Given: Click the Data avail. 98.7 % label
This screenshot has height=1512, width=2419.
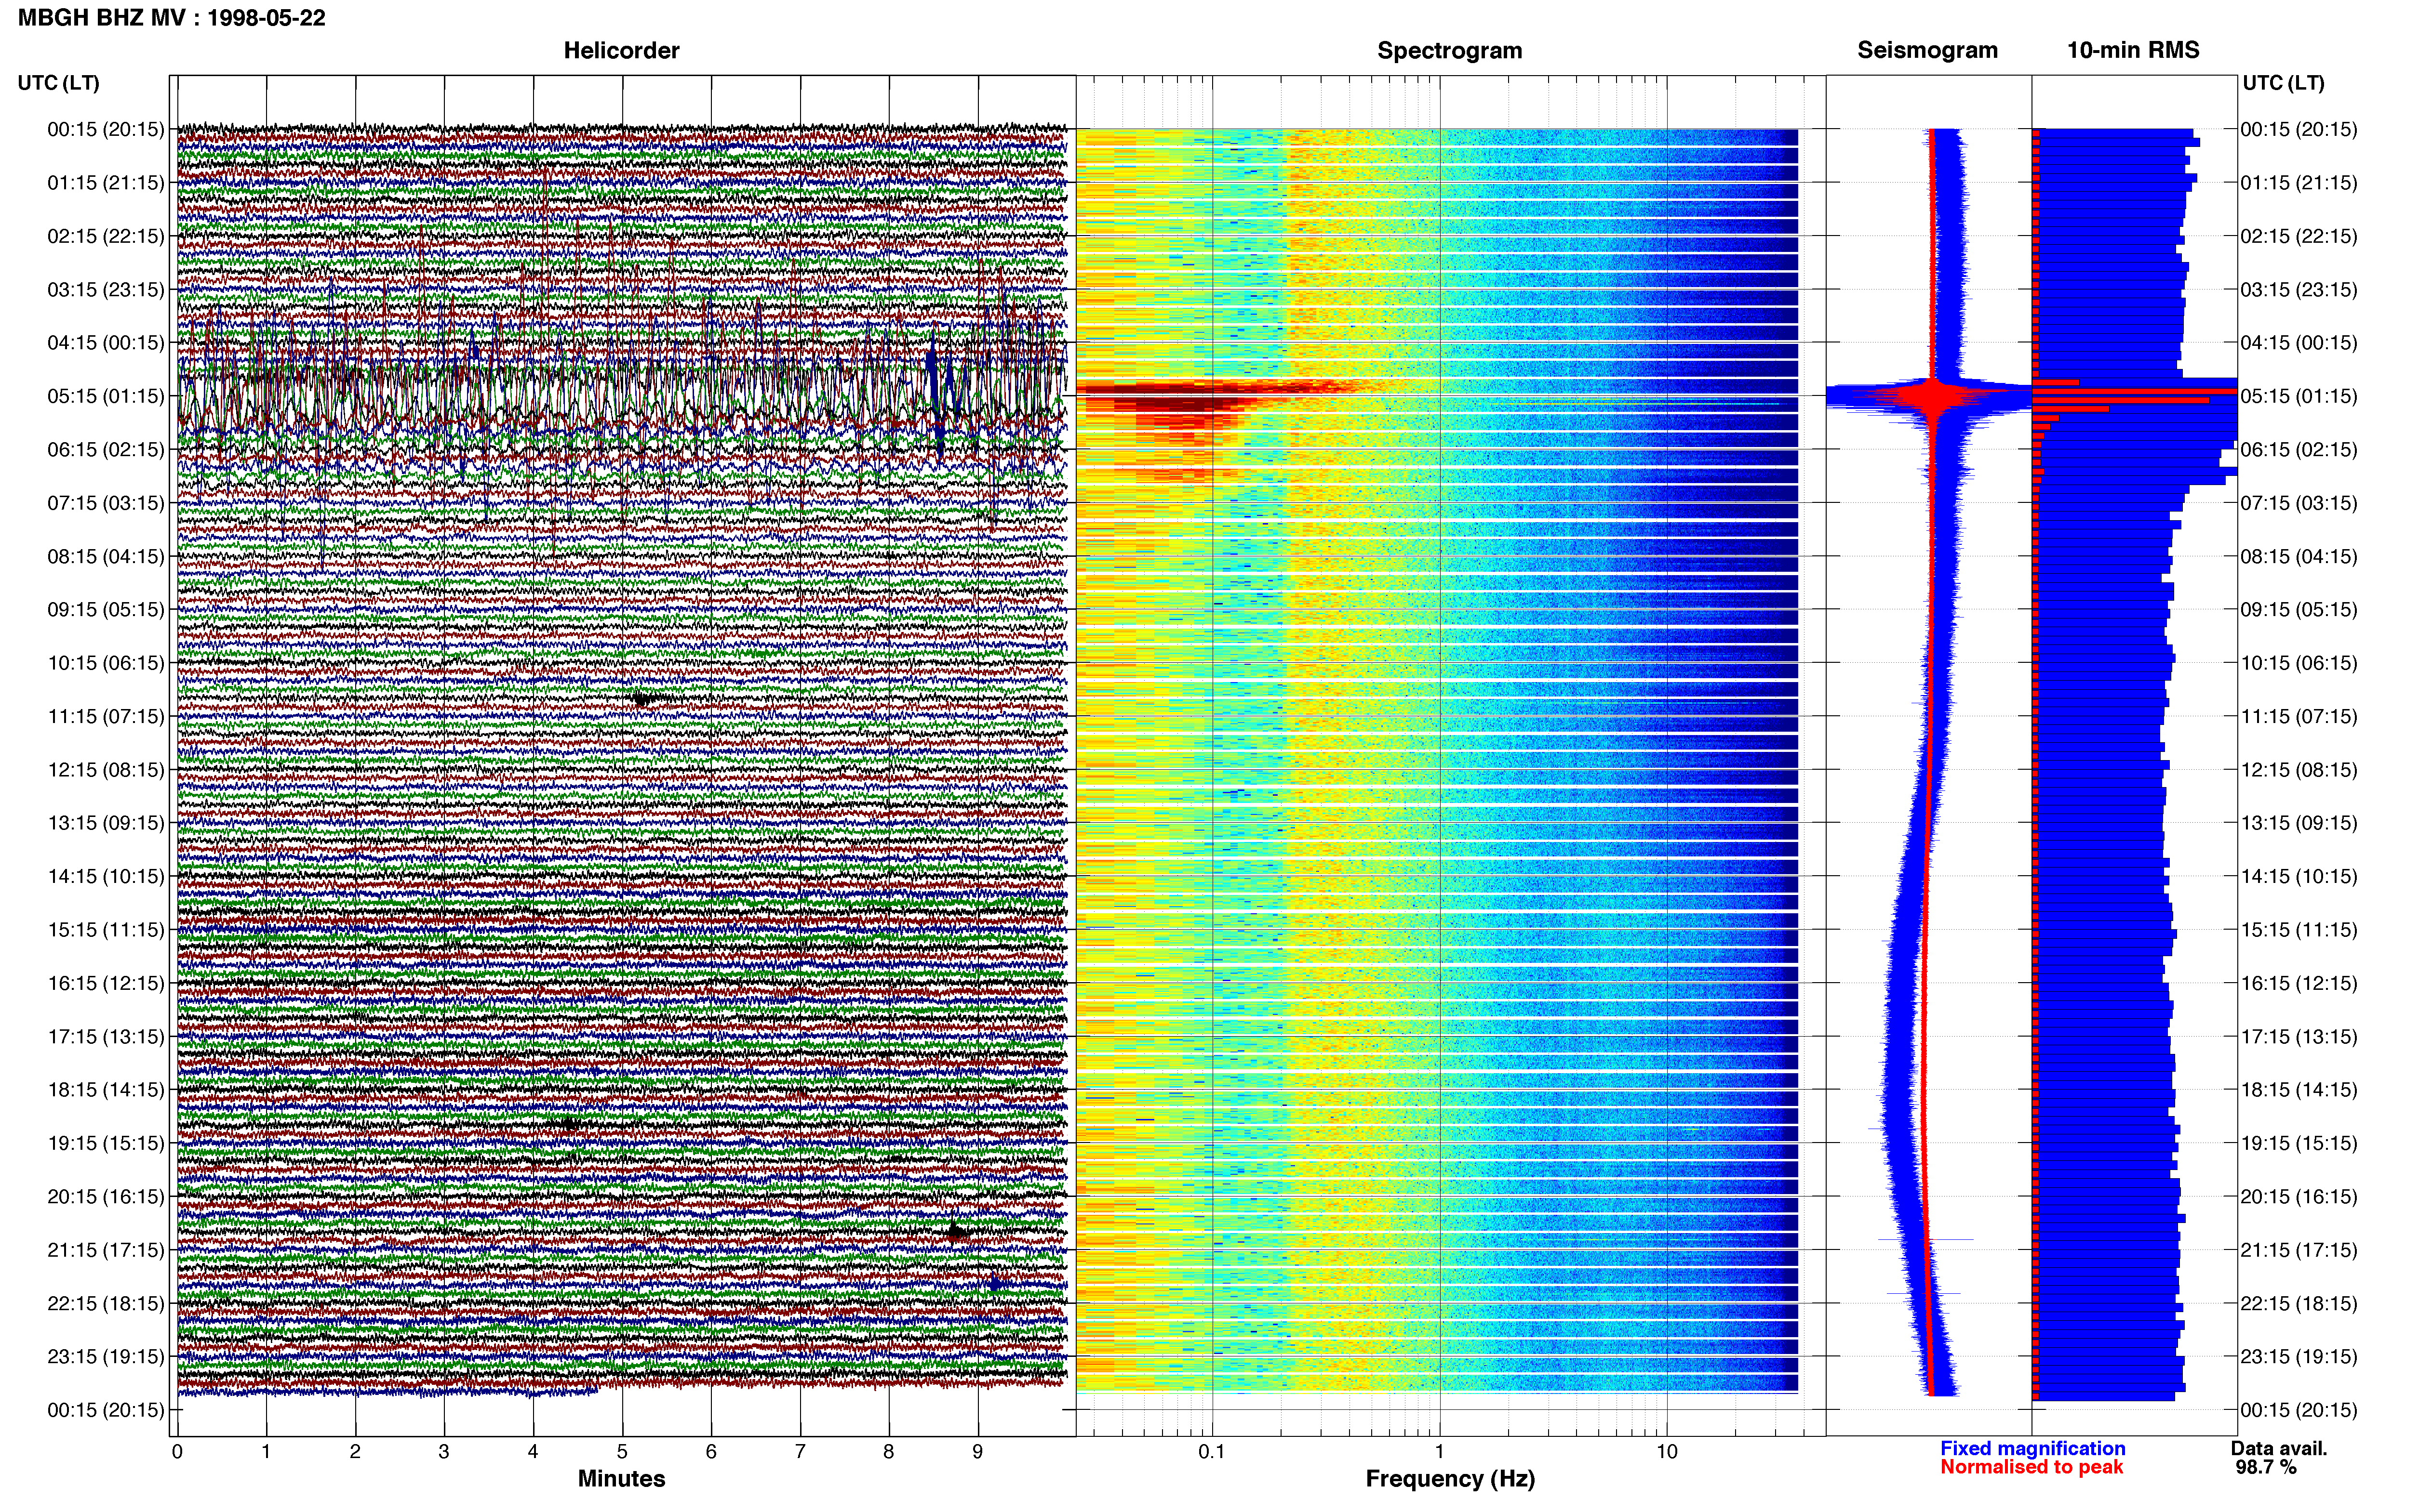Looking at the screenshot, I should point(2279,1458).
